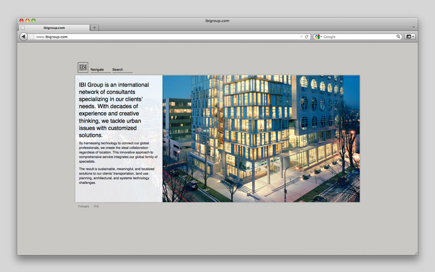Click the Google search engine icon
The height and width of the screenshot is (272, 435).
coord(317,37)
